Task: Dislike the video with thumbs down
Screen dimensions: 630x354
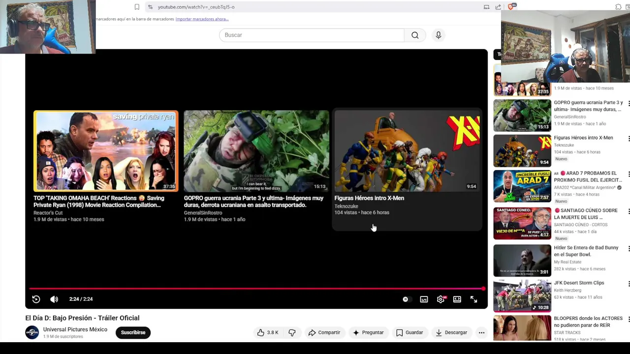Action: point(292,332)
